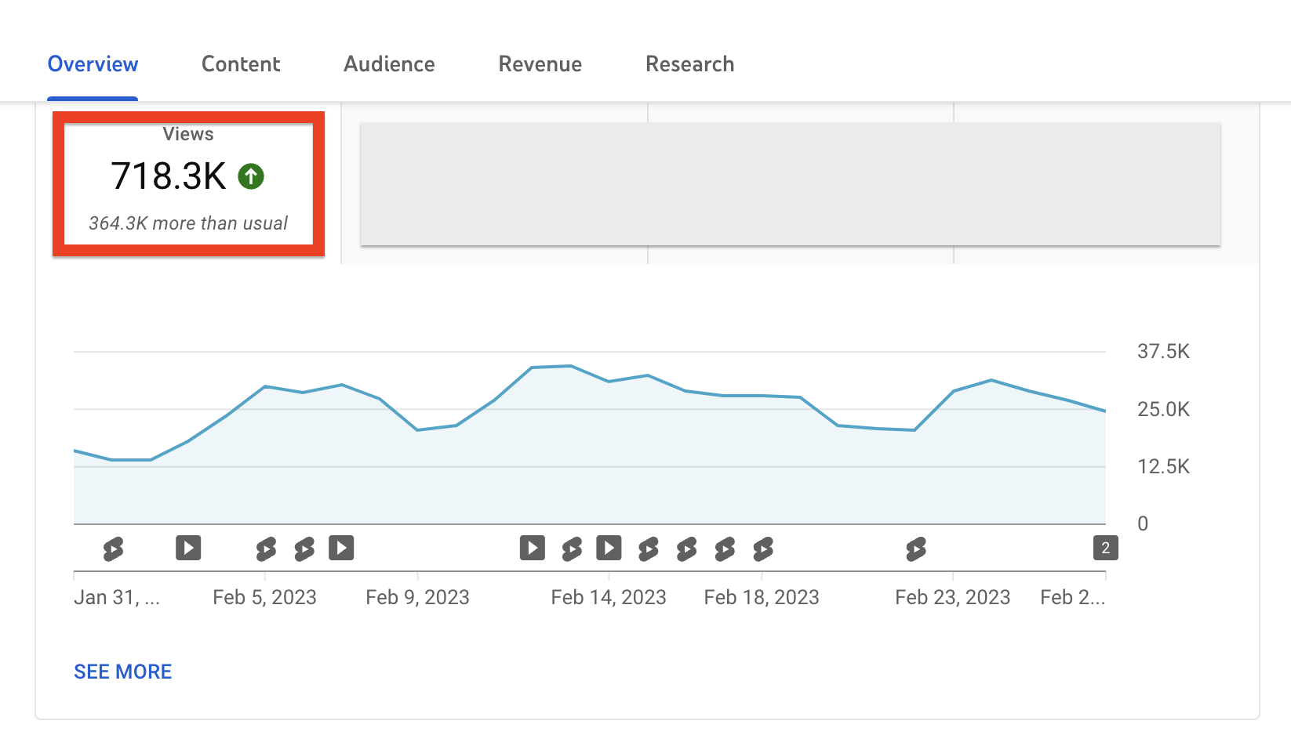
Task: Click the first video marker after Feb 9
Action: pos(533,548)
